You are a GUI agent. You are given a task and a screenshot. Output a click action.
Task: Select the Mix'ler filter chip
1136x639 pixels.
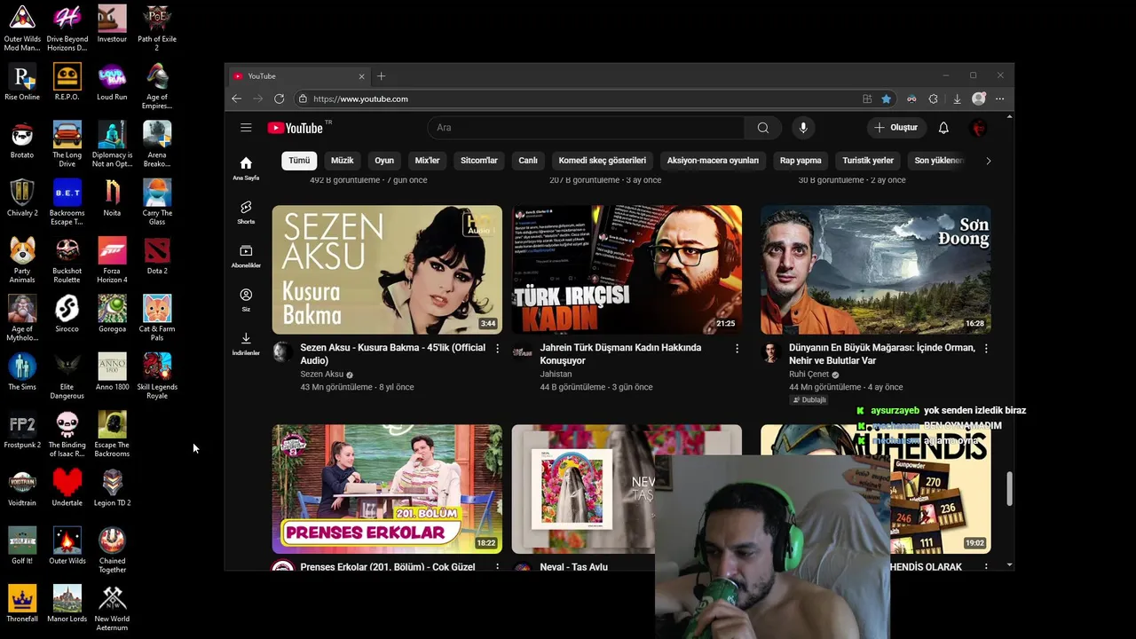[x=427, y=161]
